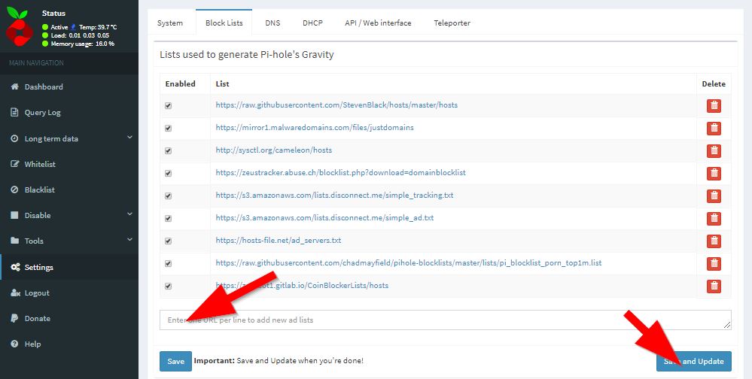Toggle the zeustracker blocklist checkbox
Screen dimensions: 752x379
(x=169, y=174)
